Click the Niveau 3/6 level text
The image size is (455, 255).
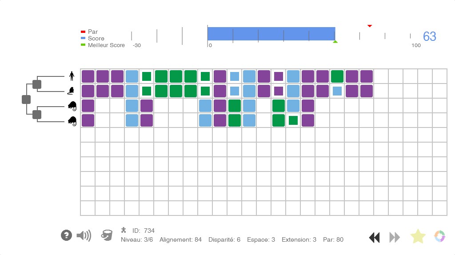(x=136, y=240)
